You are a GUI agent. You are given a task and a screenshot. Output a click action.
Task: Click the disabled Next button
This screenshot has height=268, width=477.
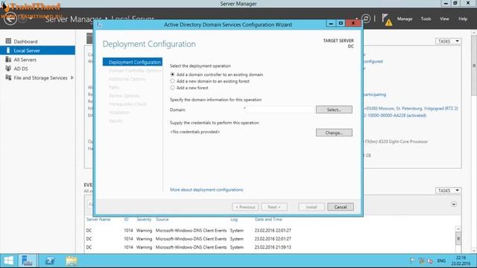pos(274,207)
